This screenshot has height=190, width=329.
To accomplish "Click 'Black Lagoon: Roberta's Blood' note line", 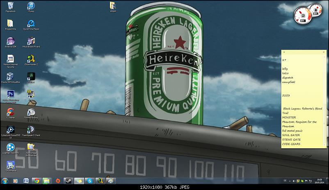I will tap(303, 108).
